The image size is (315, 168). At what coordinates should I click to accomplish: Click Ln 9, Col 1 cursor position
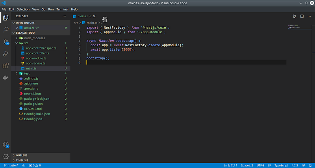click(230, 165)
